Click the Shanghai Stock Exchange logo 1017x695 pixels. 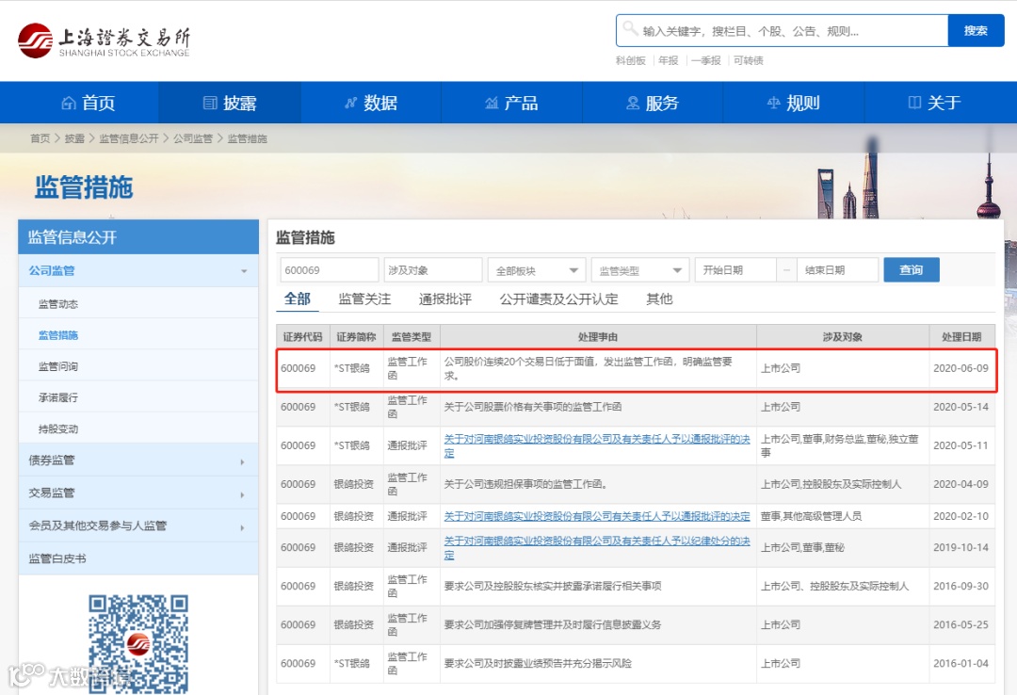pos(104,40)
